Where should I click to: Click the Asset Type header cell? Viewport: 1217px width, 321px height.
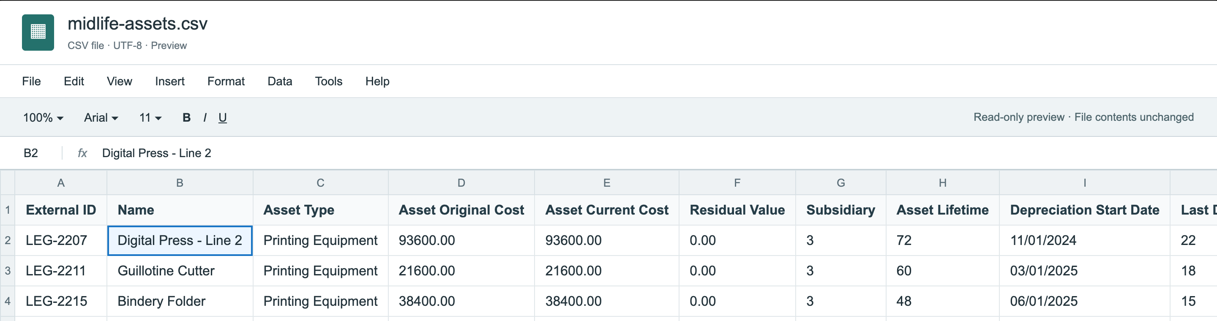pos(320,210)
